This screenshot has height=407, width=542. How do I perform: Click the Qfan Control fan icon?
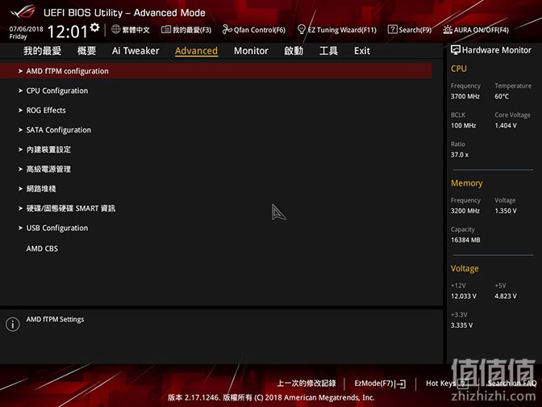(227, 29)
